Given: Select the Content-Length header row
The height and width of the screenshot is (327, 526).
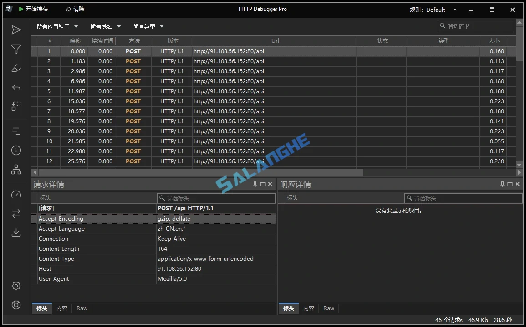Looking at the screenshot, I should coord(153,249).
